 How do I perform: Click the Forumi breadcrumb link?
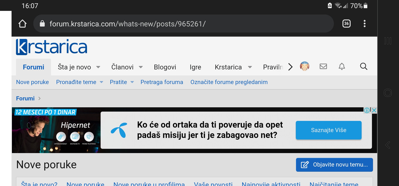click(x=25, y=98)
